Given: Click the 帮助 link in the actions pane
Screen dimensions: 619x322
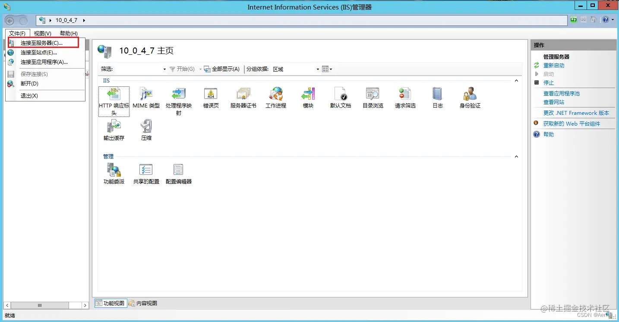Looking at the screenshot, I should click(x=549, y=135).
